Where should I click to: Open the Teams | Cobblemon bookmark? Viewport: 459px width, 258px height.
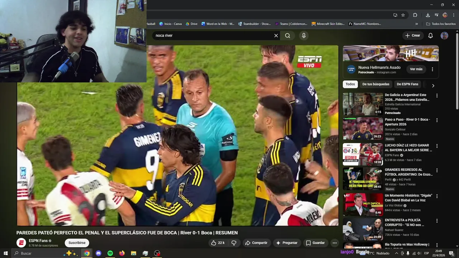(x=291, y=24)
